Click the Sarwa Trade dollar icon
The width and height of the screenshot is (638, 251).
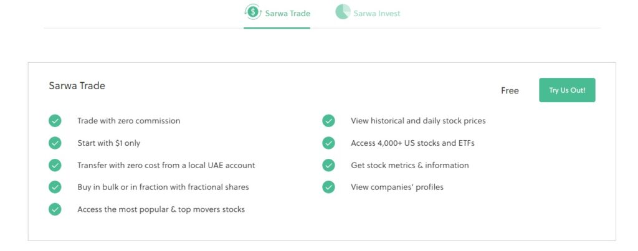pos(253,12)
